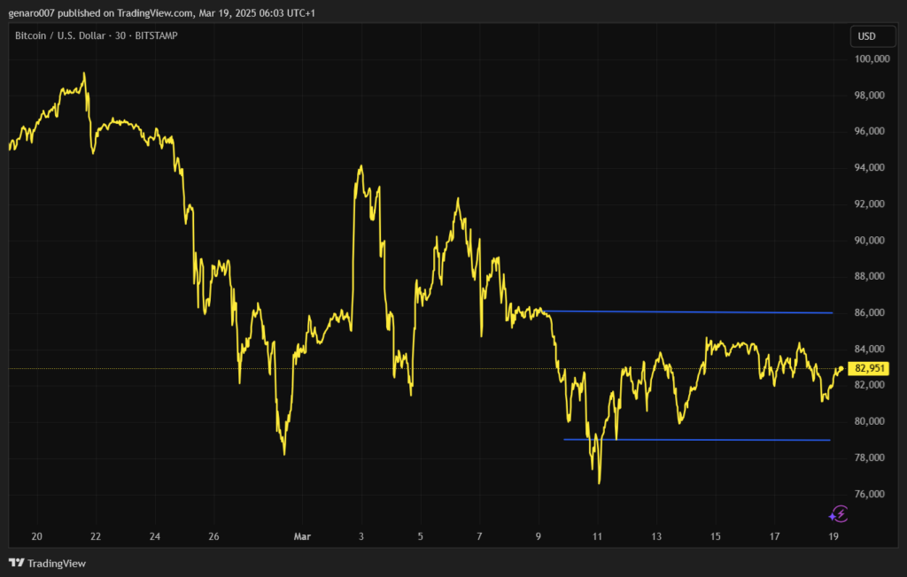Select the lower blue horizontal line
The image size is (907, 577).
point(709,440)
